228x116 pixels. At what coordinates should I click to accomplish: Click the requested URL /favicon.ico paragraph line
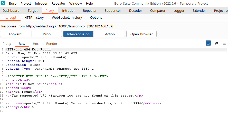[74, 96]
